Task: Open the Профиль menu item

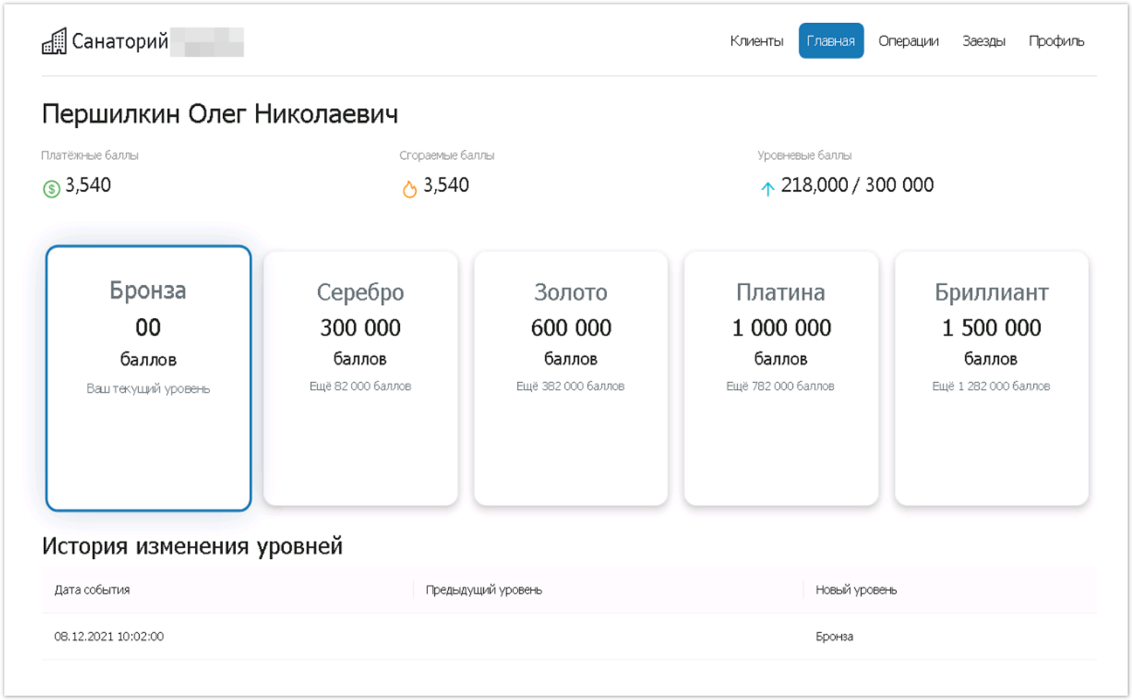Action: (1055, 41)
